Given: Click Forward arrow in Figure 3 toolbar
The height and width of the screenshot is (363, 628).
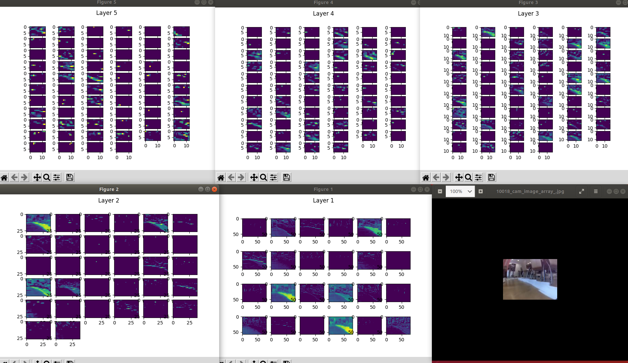Looking at the screenshot, I should pos(446,177).
